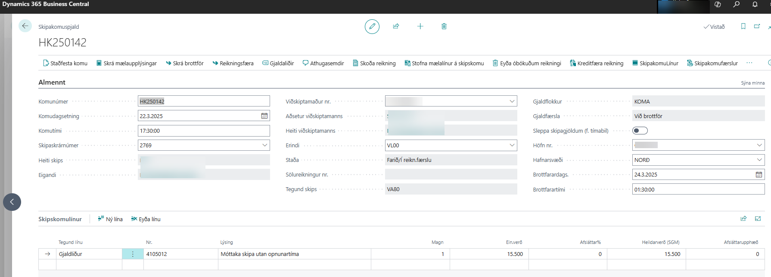The width and height of the screenshot is (771, 277).
Task: Open Gjaldaliðir menu action
Action: pos(278,63)
